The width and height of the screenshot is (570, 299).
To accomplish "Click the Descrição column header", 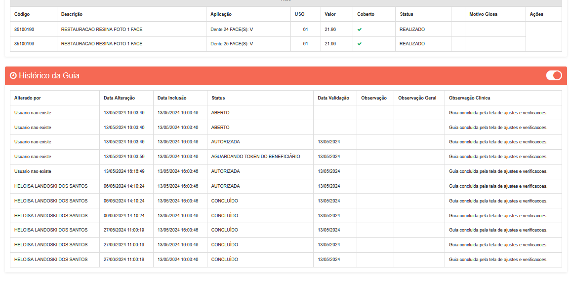I will click(x=72, y=14).
